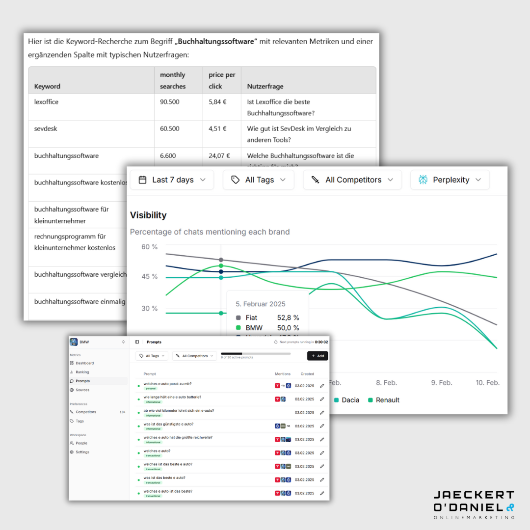Click the "9. Feb." label on the chart axis
Viewport: 530px width, 530px height.
click(442, 383)
